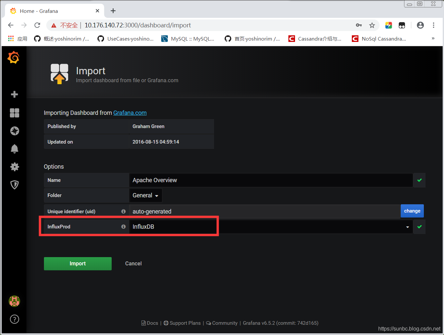444x335 pixels.
Task: Click the not-secure warning icon
Action: point(54,25)
